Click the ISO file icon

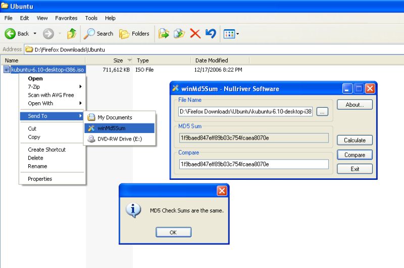[7, 70]
